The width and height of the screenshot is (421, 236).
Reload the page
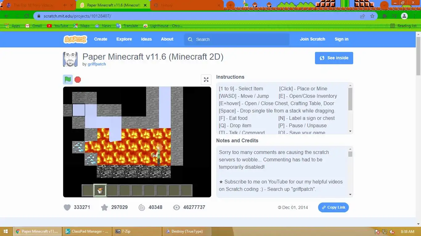tap(27, 16)
